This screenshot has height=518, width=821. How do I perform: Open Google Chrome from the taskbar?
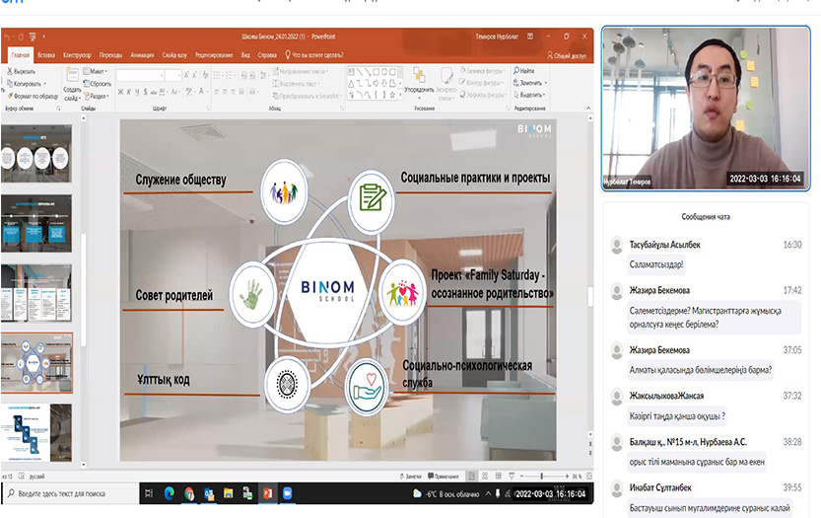pyautogui.click(x=187, y=492)
